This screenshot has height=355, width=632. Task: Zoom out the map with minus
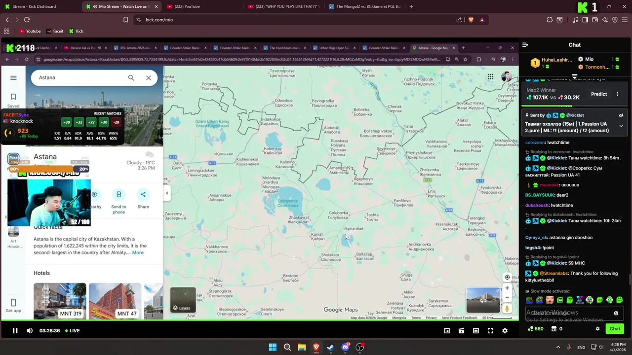pyautogui.click(x=507, y=297)
